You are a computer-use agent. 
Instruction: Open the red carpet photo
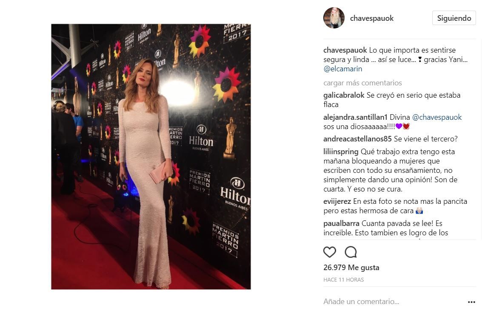[x=151, y=156]
